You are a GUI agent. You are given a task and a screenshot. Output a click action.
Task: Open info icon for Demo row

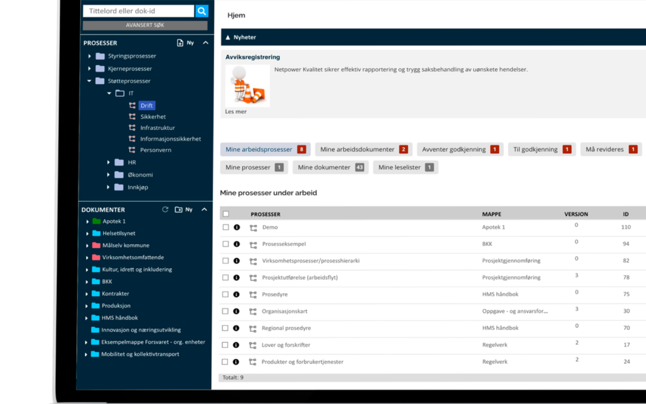(x=236, y=227)
